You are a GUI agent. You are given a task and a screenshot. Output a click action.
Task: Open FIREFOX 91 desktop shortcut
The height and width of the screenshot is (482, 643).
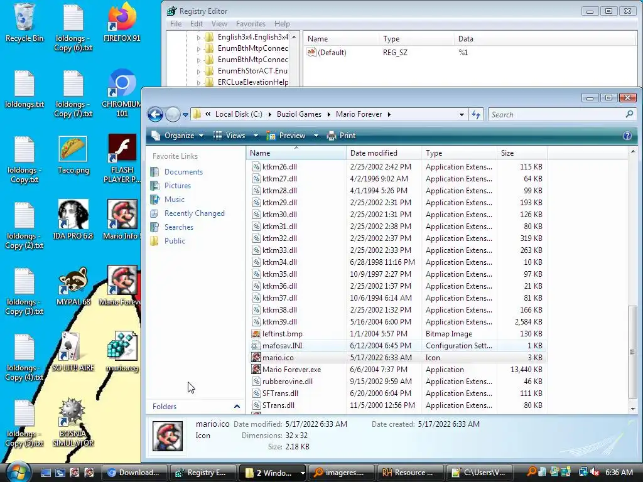122,23
